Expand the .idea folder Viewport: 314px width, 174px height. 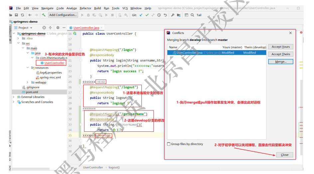click(x=18, y=38)
